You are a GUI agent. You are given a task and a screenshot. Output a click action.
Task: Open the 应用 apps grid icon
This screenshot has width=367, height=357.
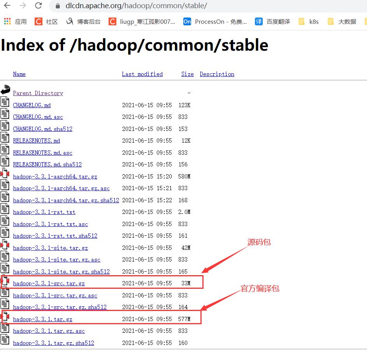(x=7, y=21)
